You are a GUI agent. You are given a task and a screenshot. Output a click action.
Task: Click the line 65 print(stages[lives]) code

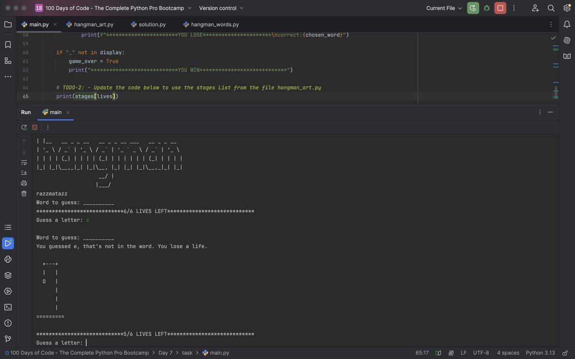pos(87,96)
